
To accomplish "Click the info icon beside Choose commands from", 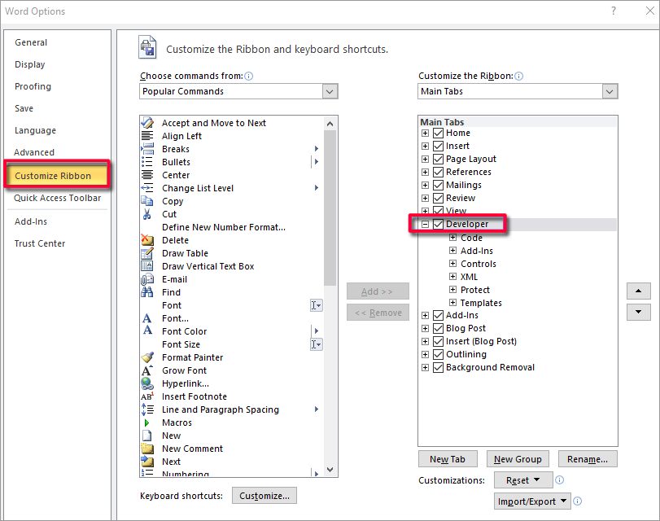I will click(x=249, y=77).
